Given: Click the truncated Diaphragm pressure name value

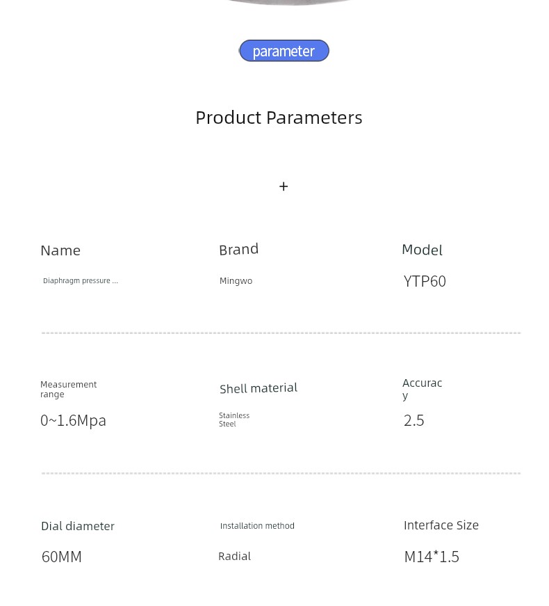Looking at the screenshot, I should [81, 281].
